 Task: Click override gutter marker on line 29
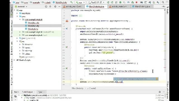[67, 68]
